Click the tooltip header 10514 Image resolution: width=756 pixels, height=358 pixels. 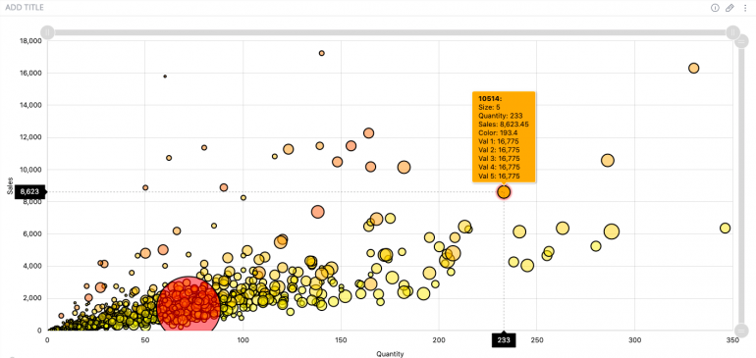[490, 98]
